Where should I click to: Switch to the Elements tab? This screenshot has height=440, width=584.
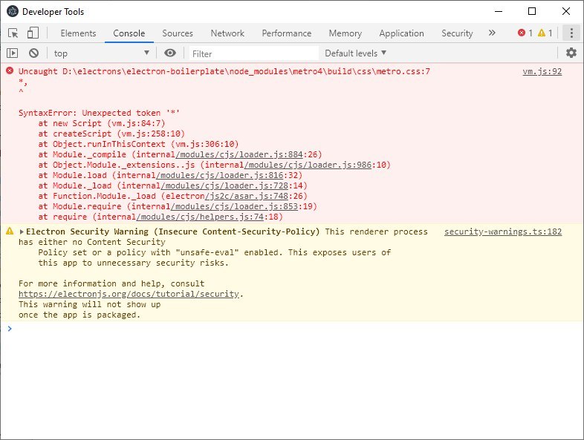[78, 33]
